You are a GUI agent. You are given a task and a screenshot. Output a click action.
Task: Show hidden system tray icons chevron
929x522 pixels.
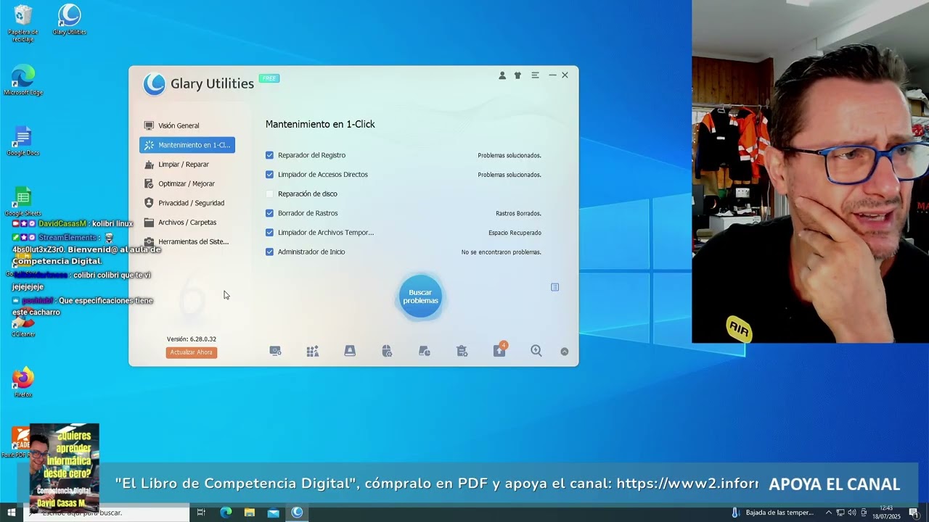click(829, 513)
